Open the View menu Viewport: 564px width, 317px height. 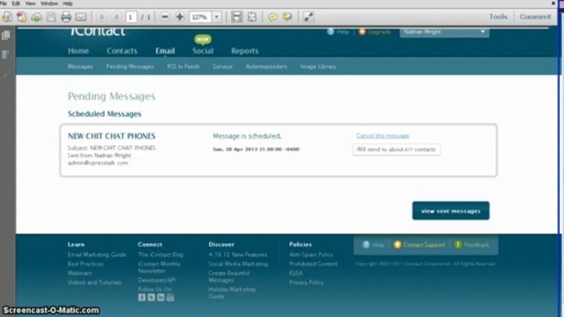point(30,3)
